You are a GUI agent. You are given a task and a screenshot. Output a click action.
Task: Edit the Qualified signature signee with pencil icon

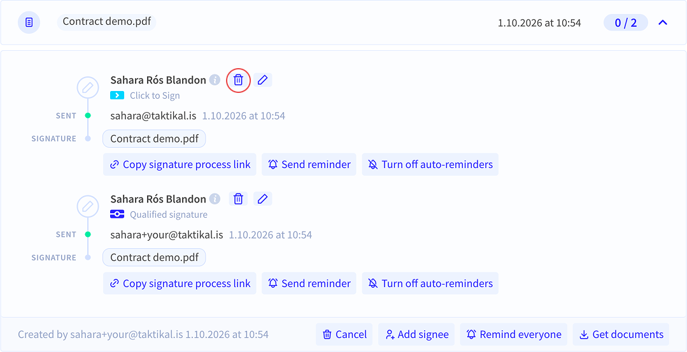coord(262,199)
